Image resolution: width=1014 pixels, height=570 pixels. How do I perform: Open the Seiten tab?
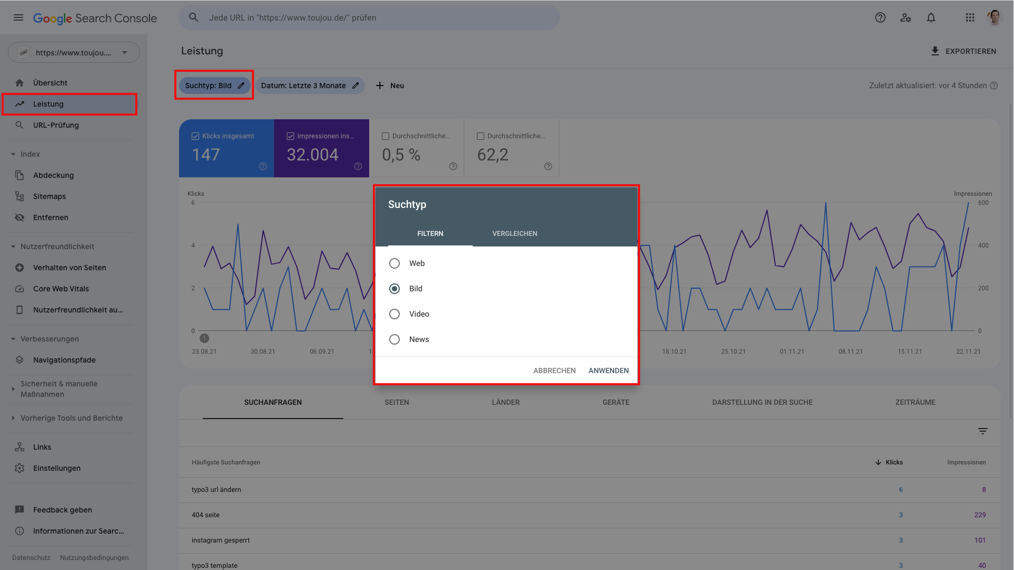click(x=397, y=402)
